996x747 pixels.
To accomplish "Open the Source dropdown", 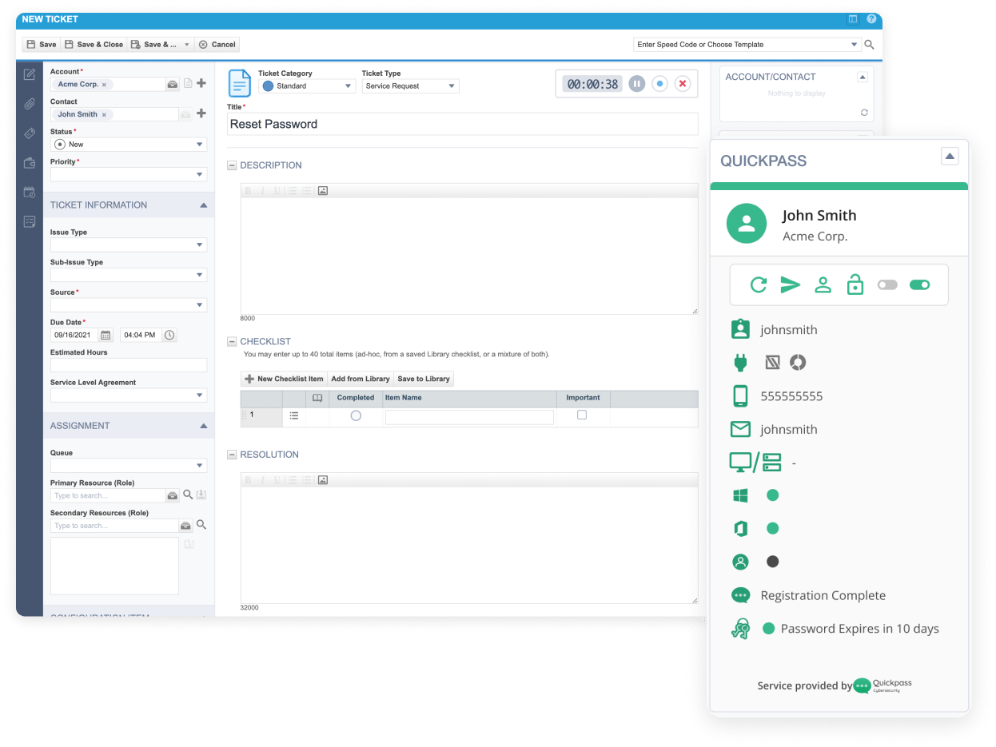I will pos(129,305).
